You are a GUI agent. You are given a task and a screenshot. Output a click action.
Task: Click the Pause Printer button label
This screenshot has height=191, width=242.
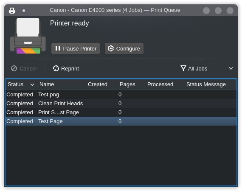point(80,48)
